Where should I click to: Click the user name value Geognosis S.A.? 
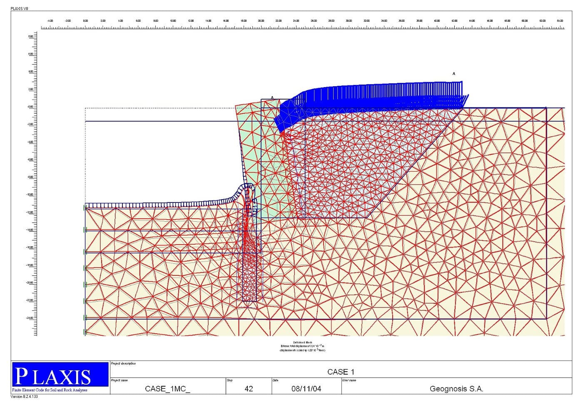click(456, 389)
